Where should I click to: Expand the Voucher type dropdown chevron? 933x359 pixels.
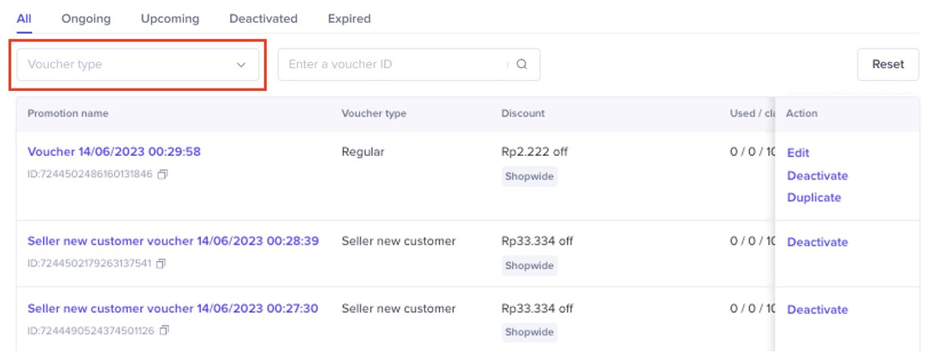pyautogui.click(x=241, y=65)
